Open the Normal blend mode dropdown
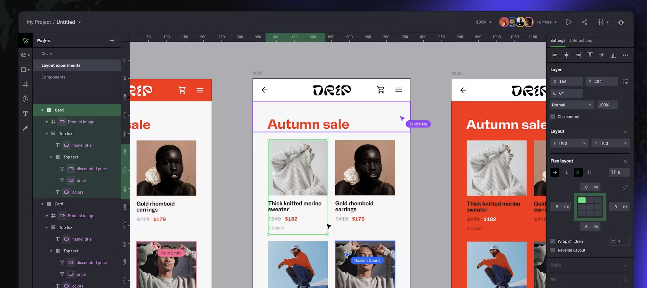The image size is (647, 288). (x=572, y=105)
